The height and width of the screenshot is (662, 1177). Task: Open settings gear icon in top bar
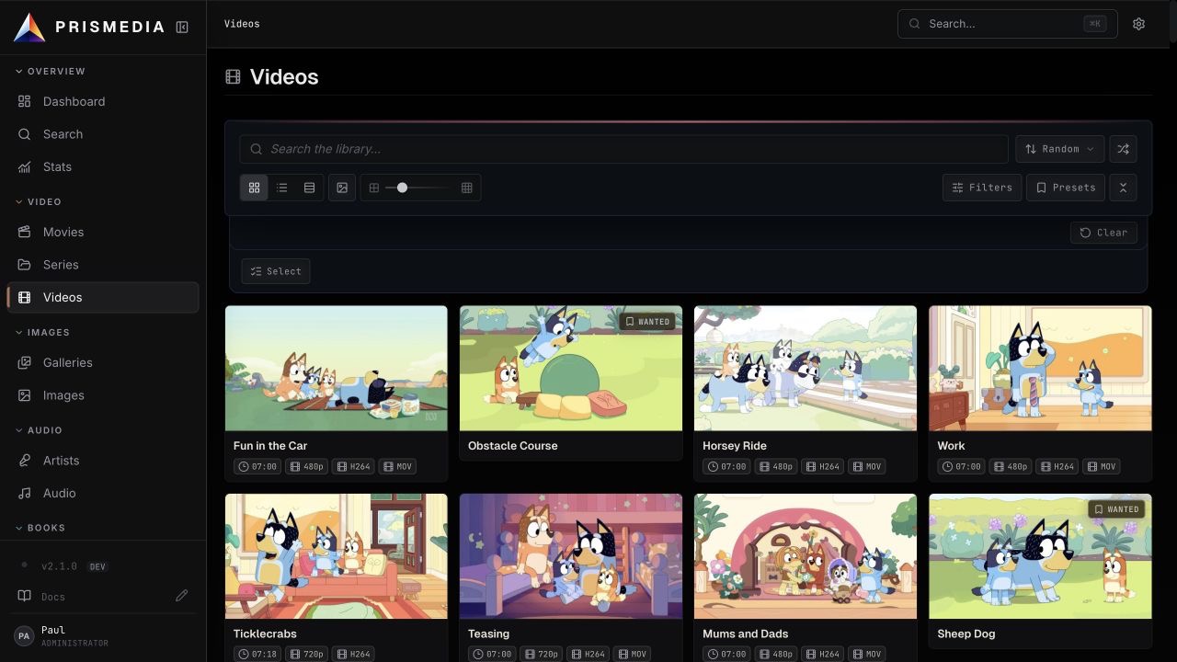(x=1138, y=24)
